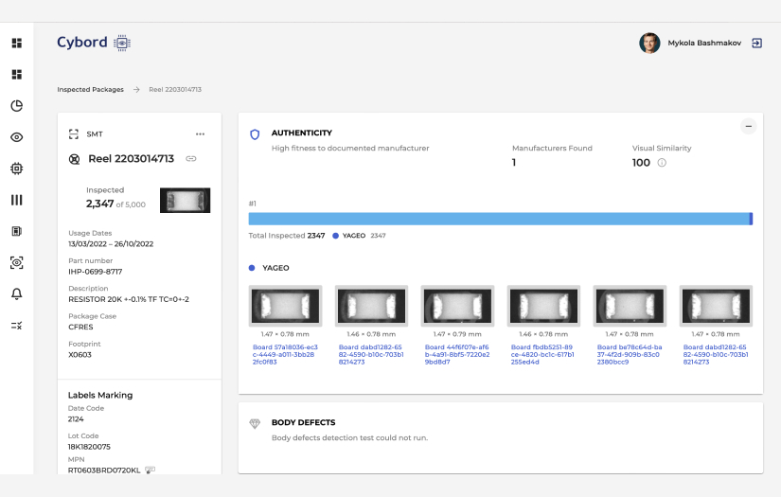Click YAGEO legend dot beside Total Inspected

point(335,236)
